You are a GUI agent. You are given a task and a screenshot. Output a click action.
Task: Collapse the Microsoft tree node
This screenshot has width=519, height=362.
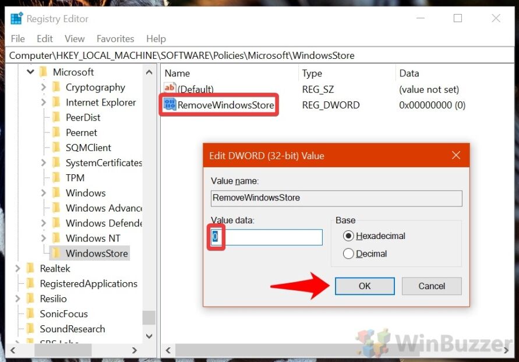(x=30, y=72)
